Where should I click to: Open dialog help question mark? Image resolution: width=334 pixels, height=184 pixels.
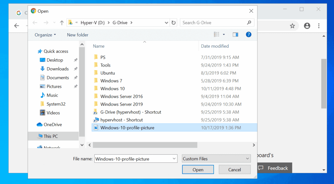pyautogui.click(x=249, y=35)
